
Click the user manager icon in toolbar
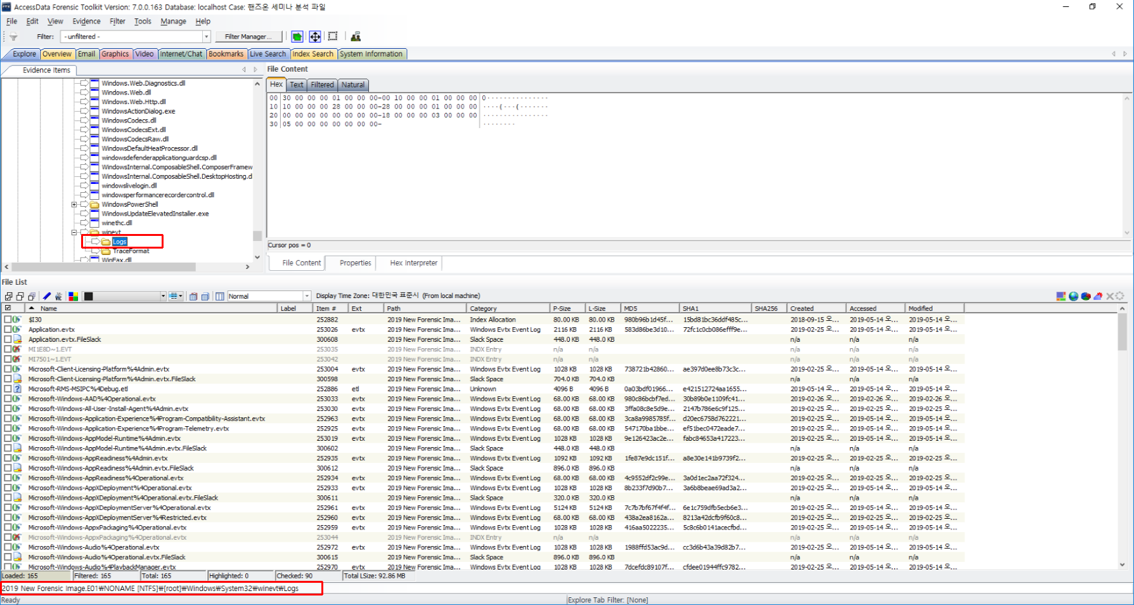pyautogui.click(x=356, y=37)
